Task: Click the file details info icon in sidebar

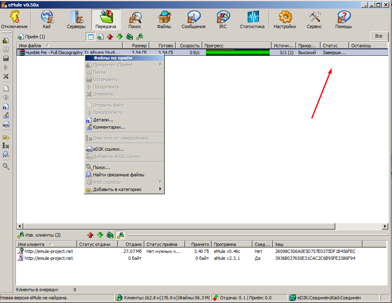Action: tap(6, 107)
